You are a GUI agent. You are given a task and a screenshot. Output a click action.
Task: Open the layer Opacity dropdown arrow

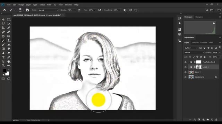coord(219,52)
